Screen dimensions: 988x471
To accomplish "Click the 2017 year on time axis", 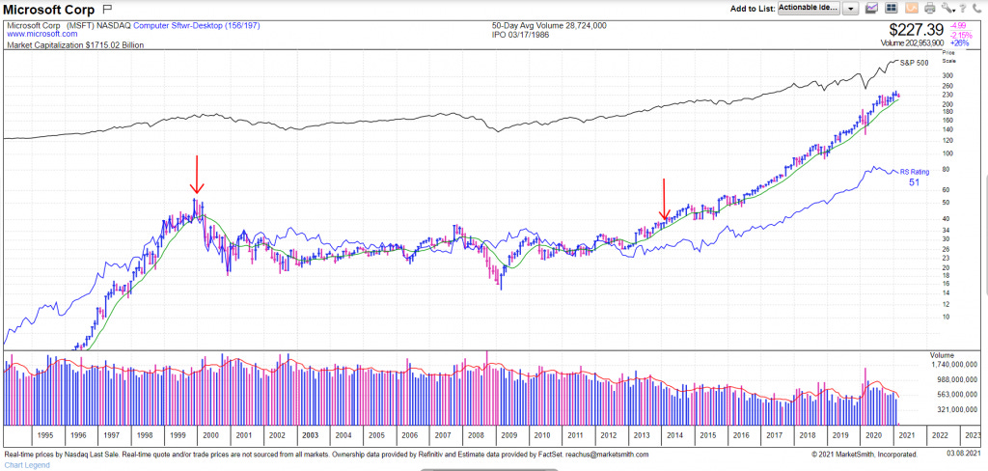I will click(x=773, y=435).
